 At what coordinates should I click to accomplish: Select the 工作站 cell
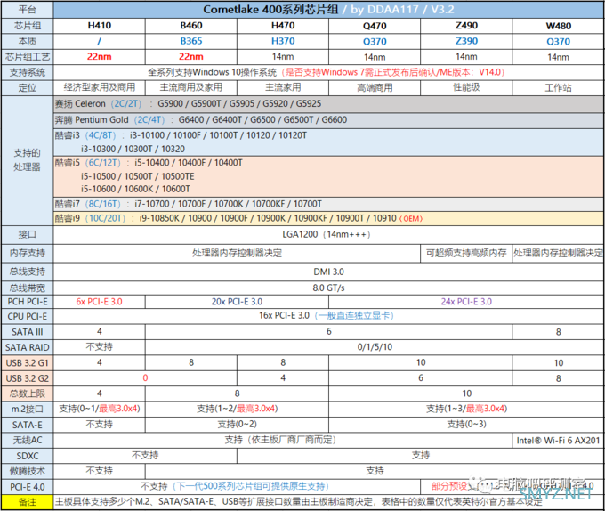[x=558, y=87]
